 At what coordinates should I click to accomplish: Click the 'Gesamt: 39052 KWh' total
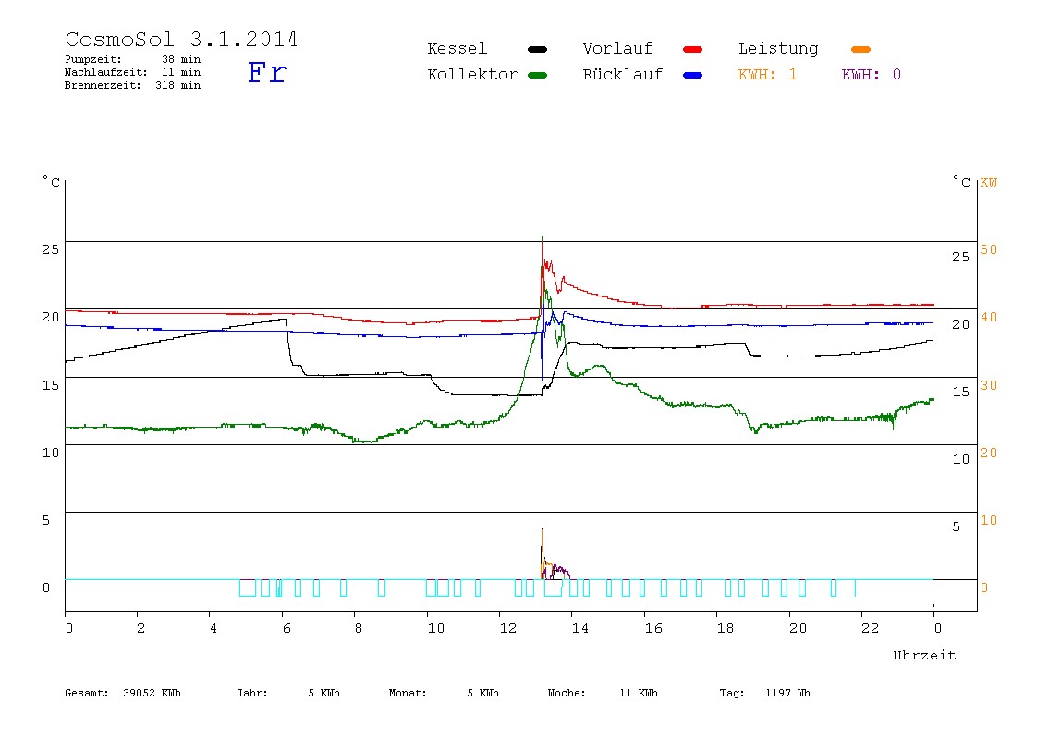click(x=123, y=693)
